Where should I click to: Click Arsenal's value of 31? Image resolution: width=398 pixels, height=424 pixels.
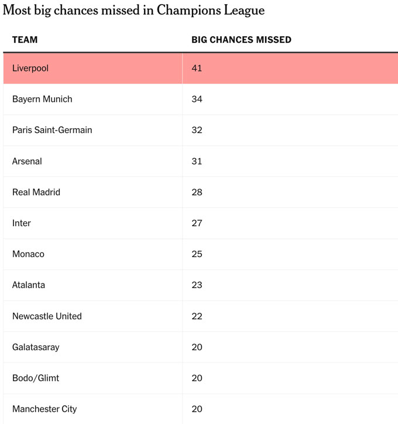pyautogui.click(x=197, y=161)
